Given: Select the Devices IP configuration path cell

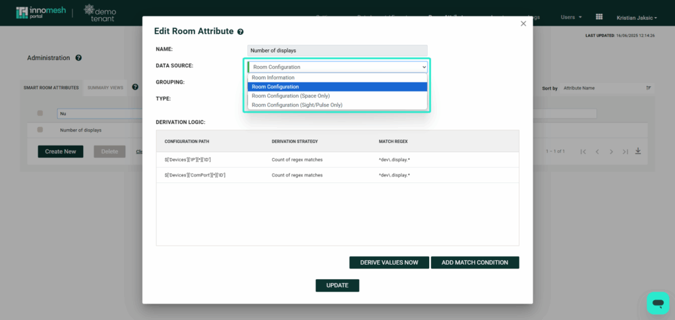Looking at the screenshot, I should tap(188, 159).
